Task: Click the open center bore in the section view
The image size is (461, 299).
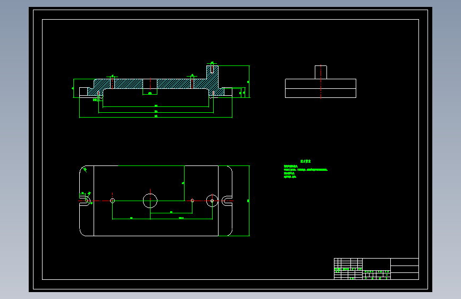Action: coord(150,84)
